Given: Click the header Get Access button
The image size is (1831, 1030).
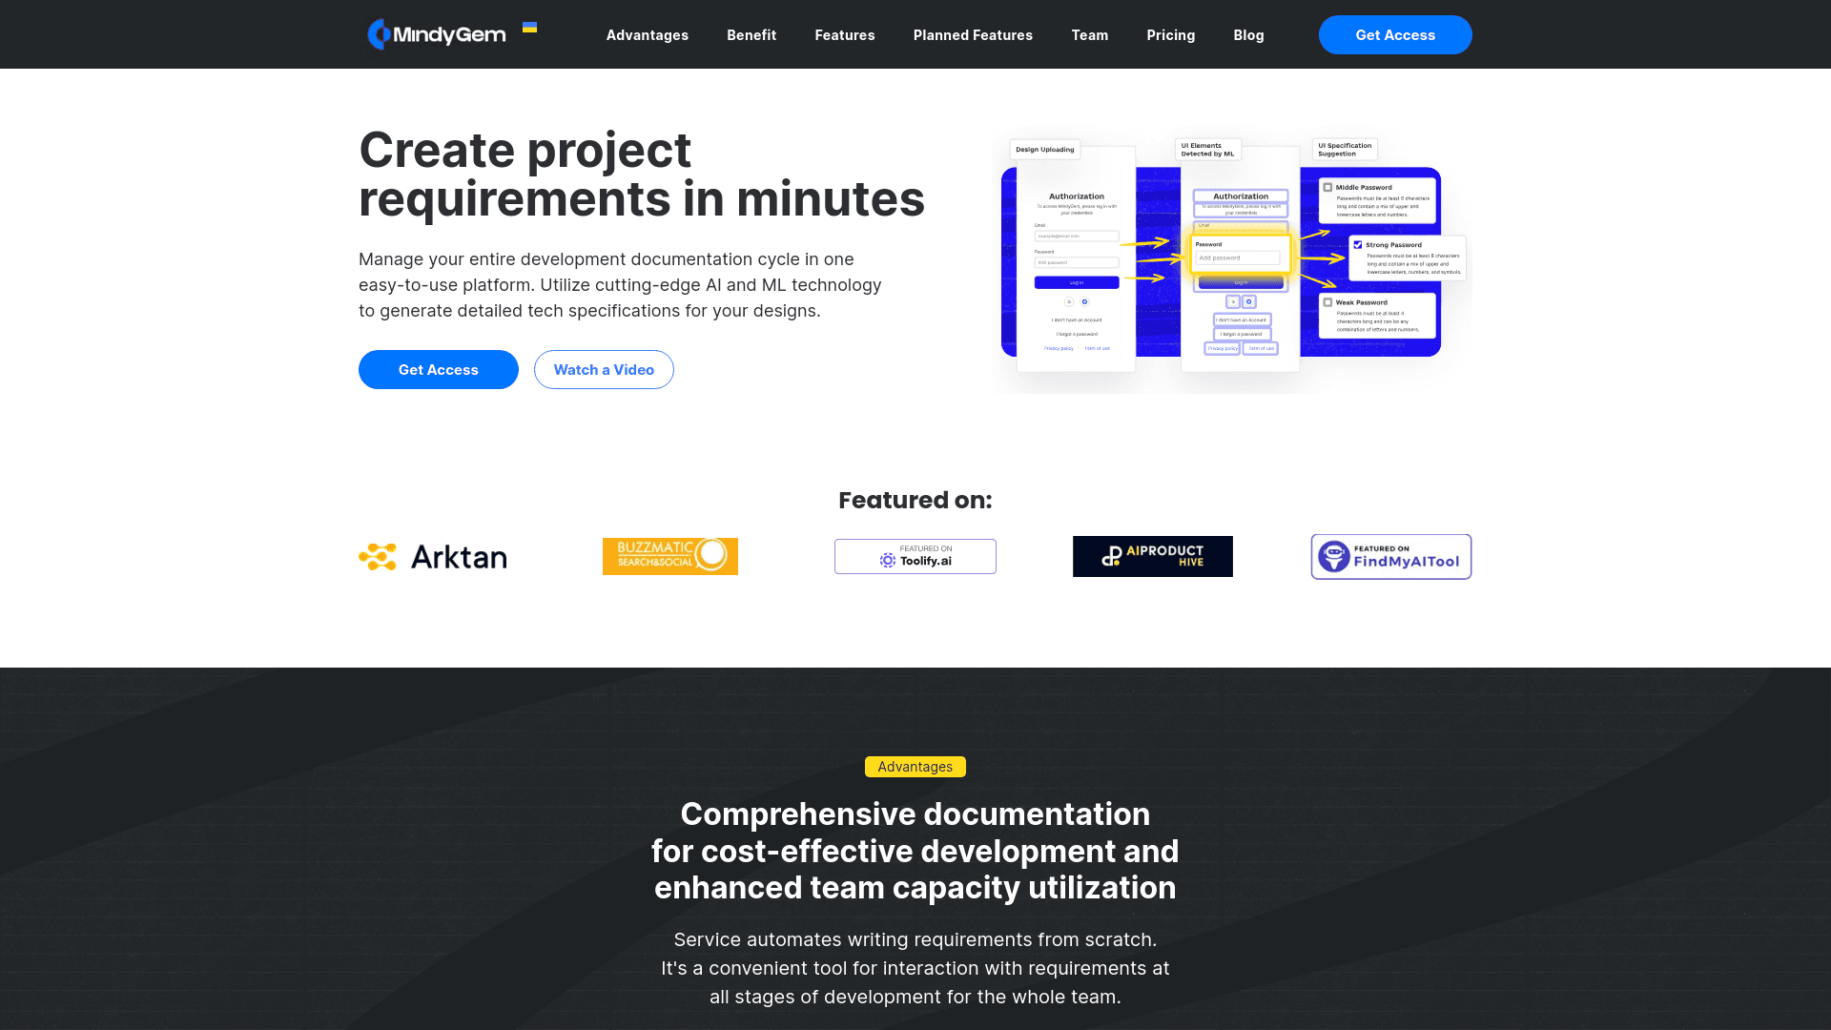Looking at the screenshot, I should 1395,35.
